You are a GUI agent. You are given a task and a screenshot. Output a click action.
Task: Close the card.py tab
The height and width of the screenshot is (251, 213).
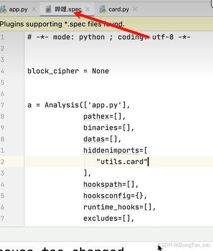tap(135, 9)
